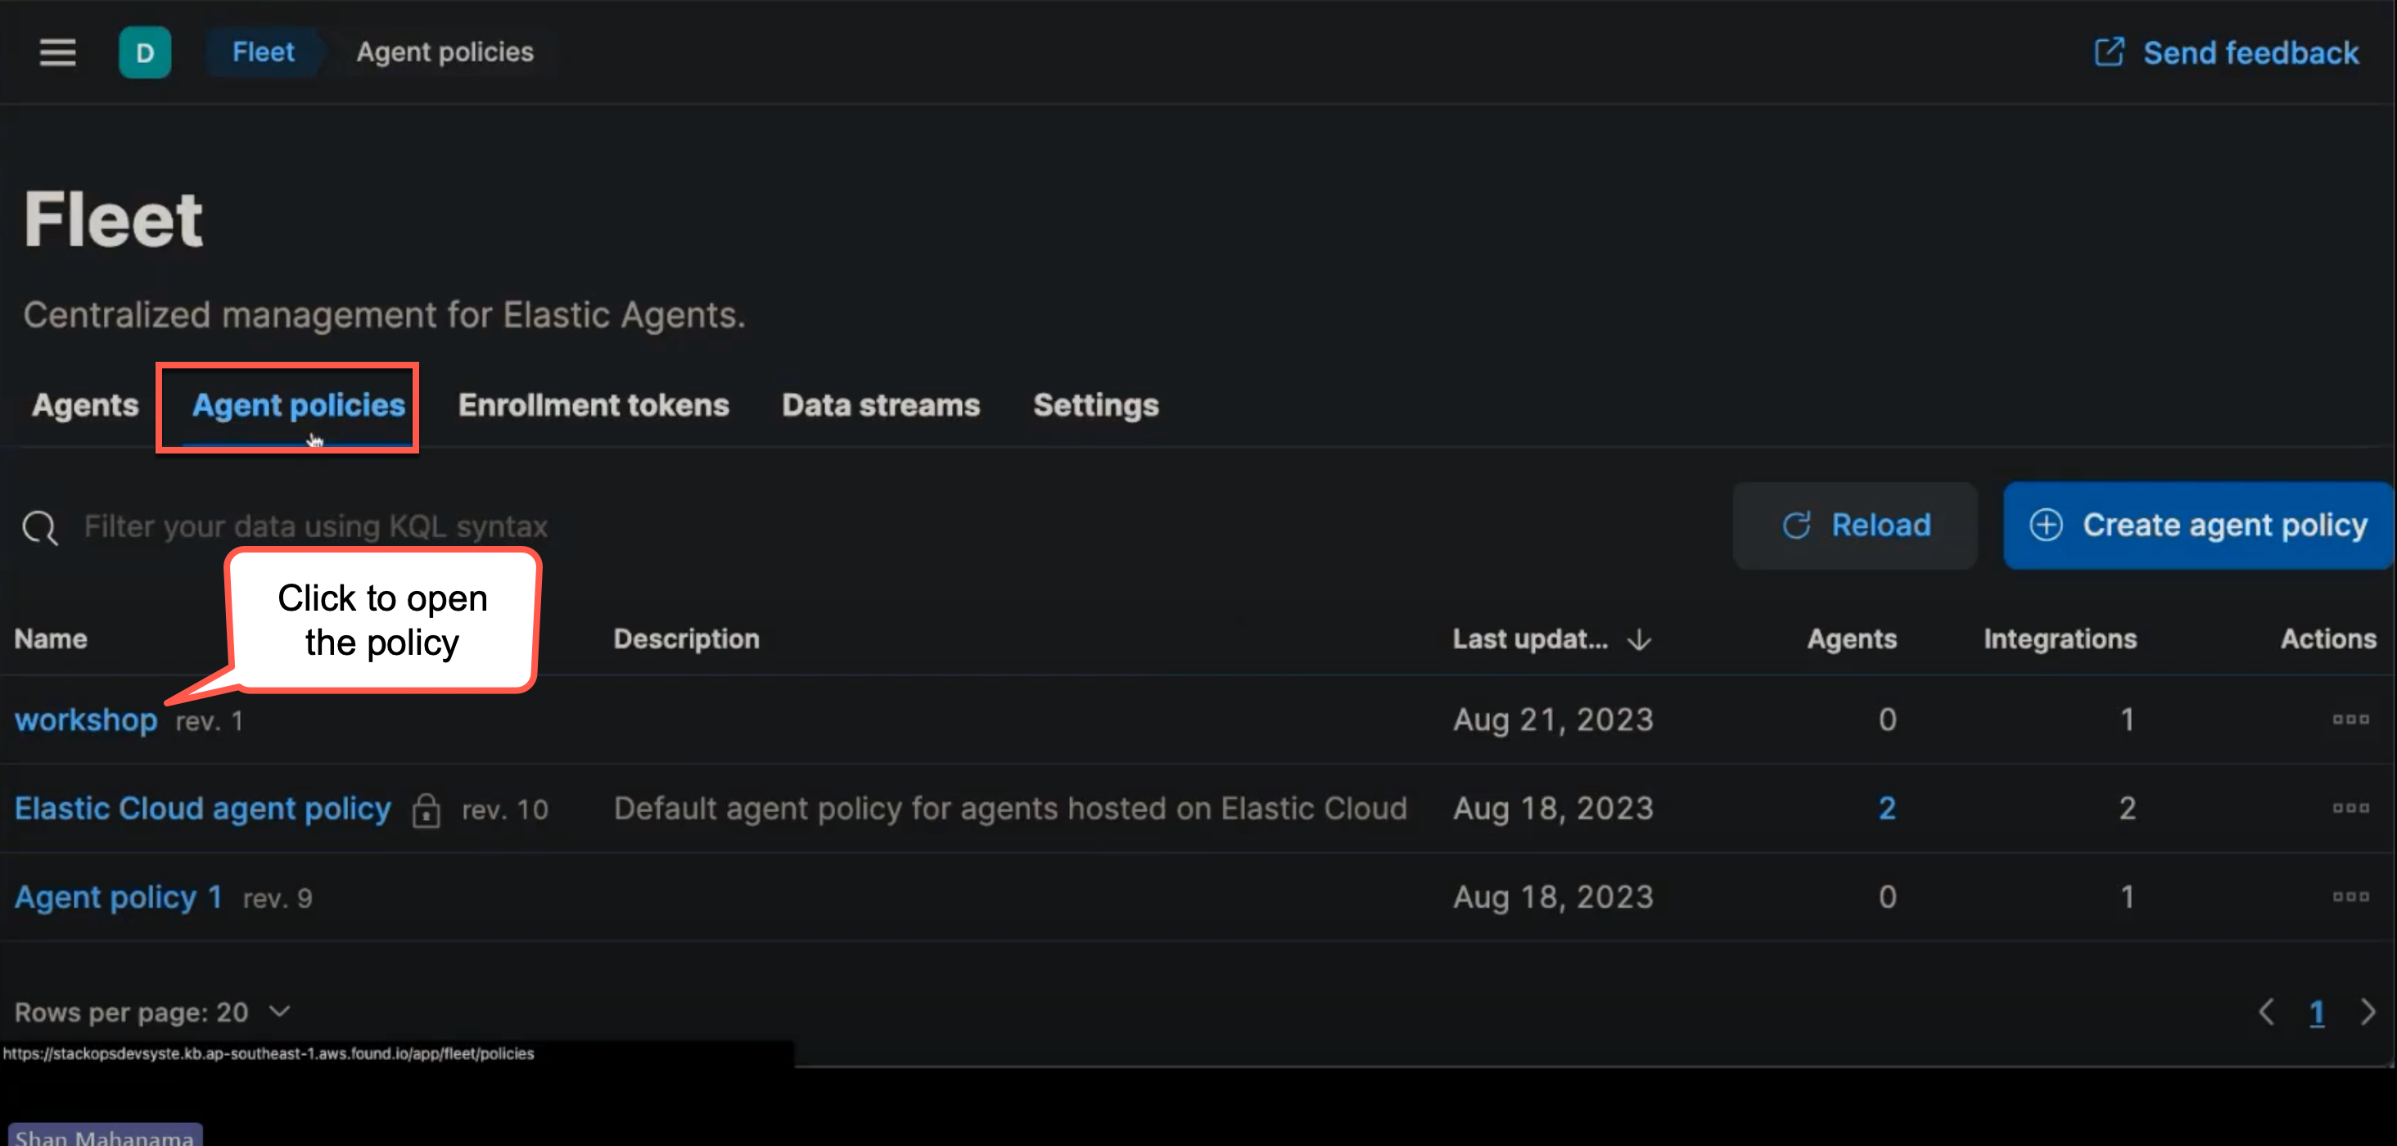Screen dimensions: 2397x1146
Task: Click Create agent policy
Action: click(x=2198, y=526)
